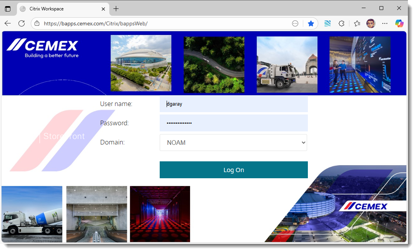
Task: Open the Favorites star-list icon
Action: tap(357, 23)
